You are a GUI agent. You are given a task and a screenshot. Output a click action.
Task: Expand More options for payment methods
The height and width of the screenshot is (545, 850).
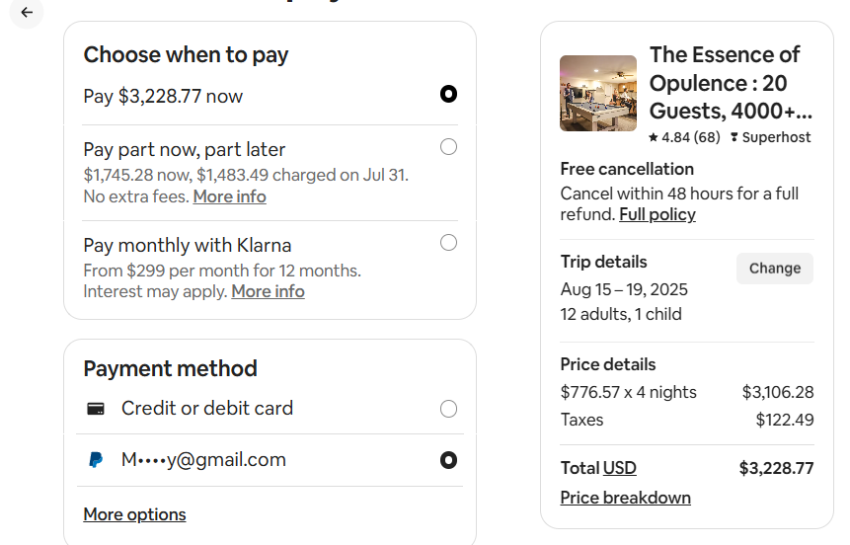pos(134,514)
